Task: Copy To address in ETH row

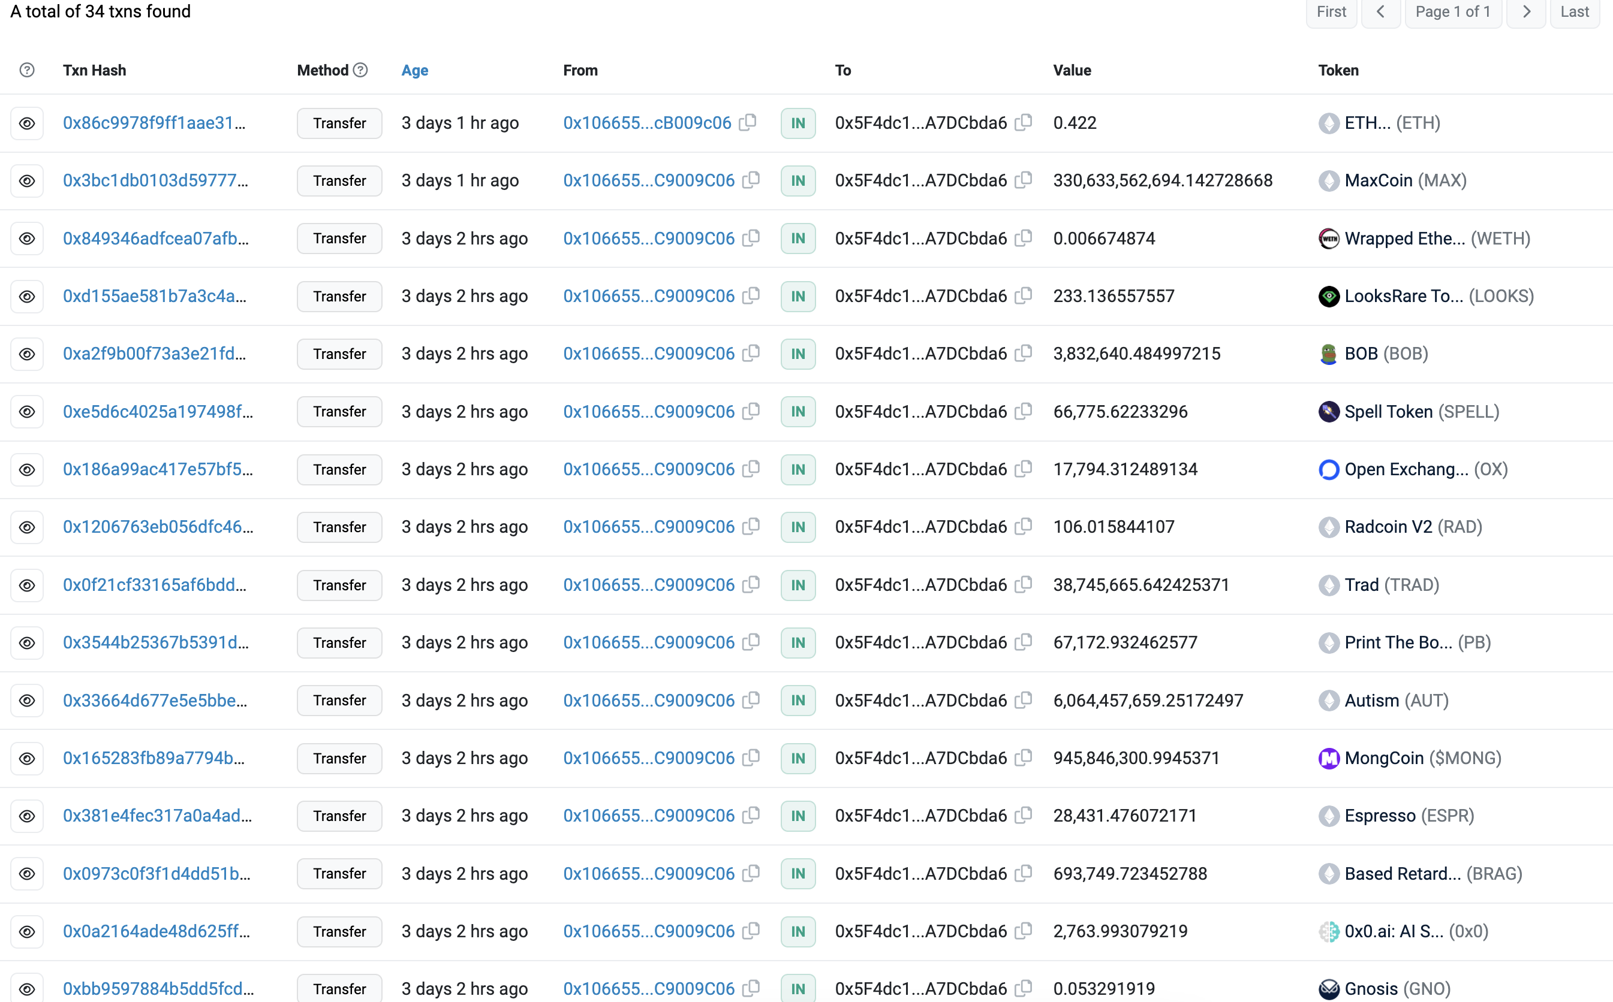Action: point(1024,123)
